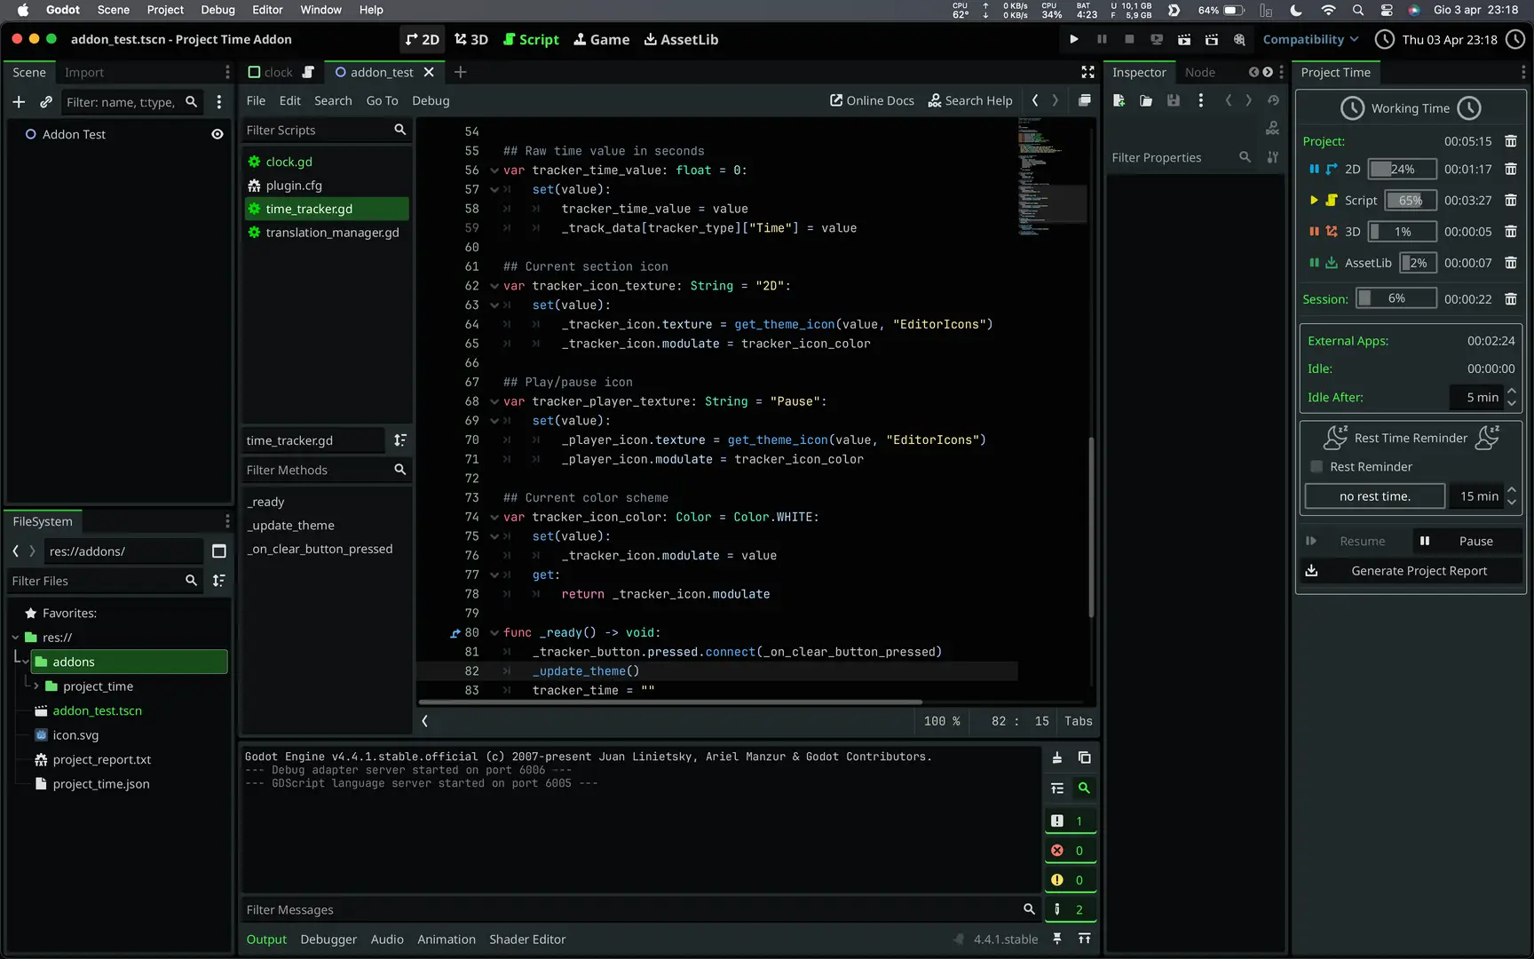Enable the Rest Reminder checkbox

1317,467
